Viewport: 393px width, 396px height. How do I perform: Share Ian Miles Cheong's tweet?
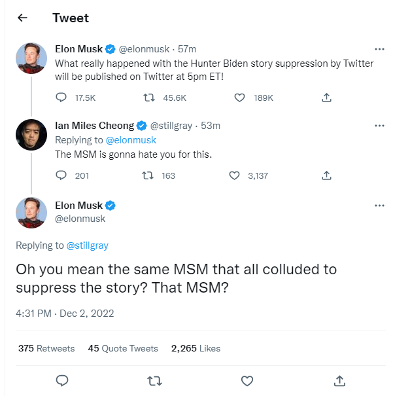tap(327, 175)
